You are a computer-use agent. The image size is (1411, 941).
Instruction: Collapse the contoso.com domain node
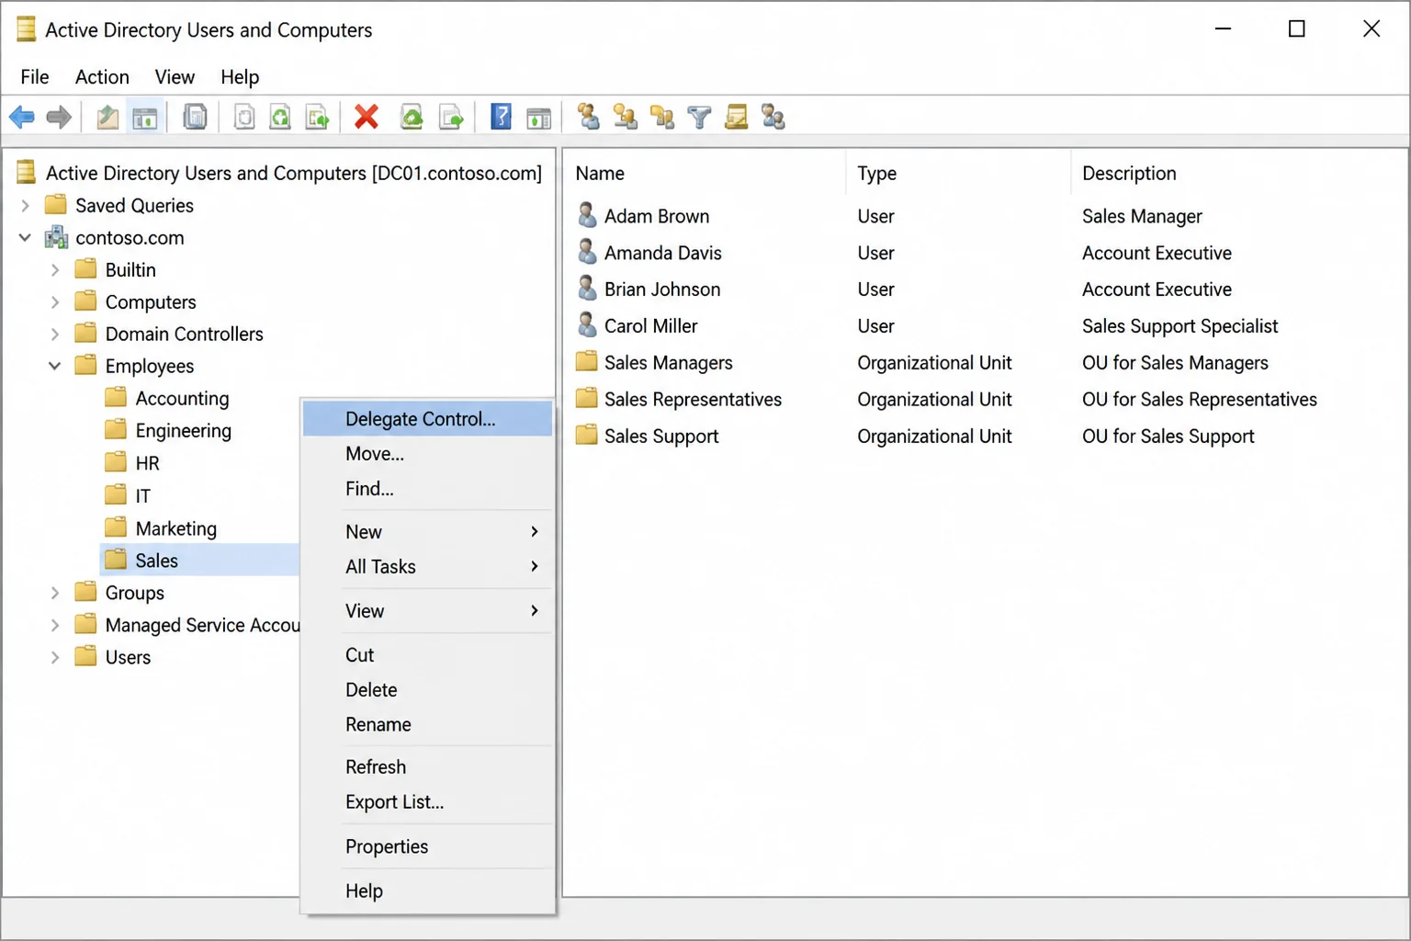pos(26,237)
